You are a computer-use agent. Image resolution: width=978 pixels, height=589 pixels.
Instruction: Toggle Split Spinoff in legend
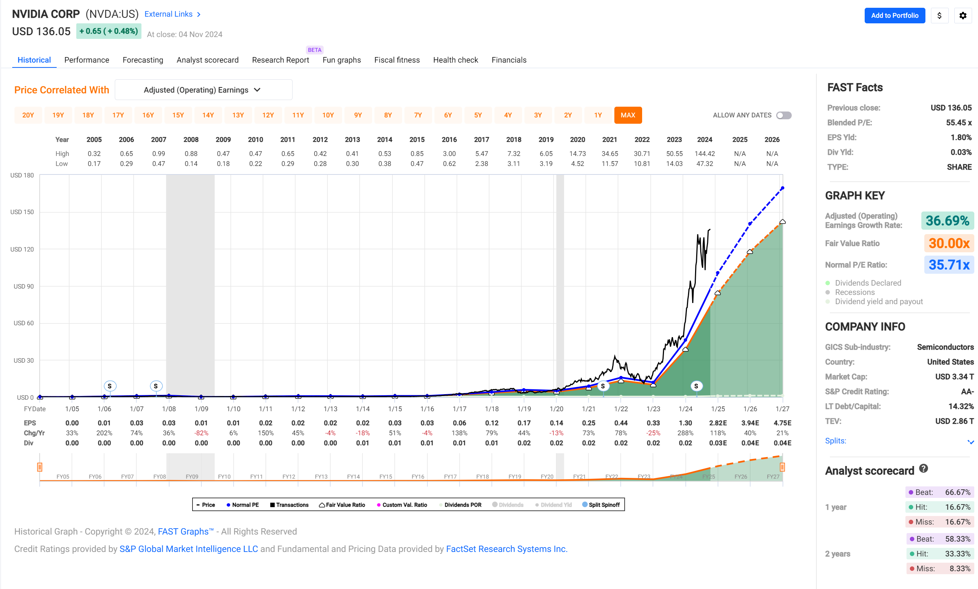[601, 505]
